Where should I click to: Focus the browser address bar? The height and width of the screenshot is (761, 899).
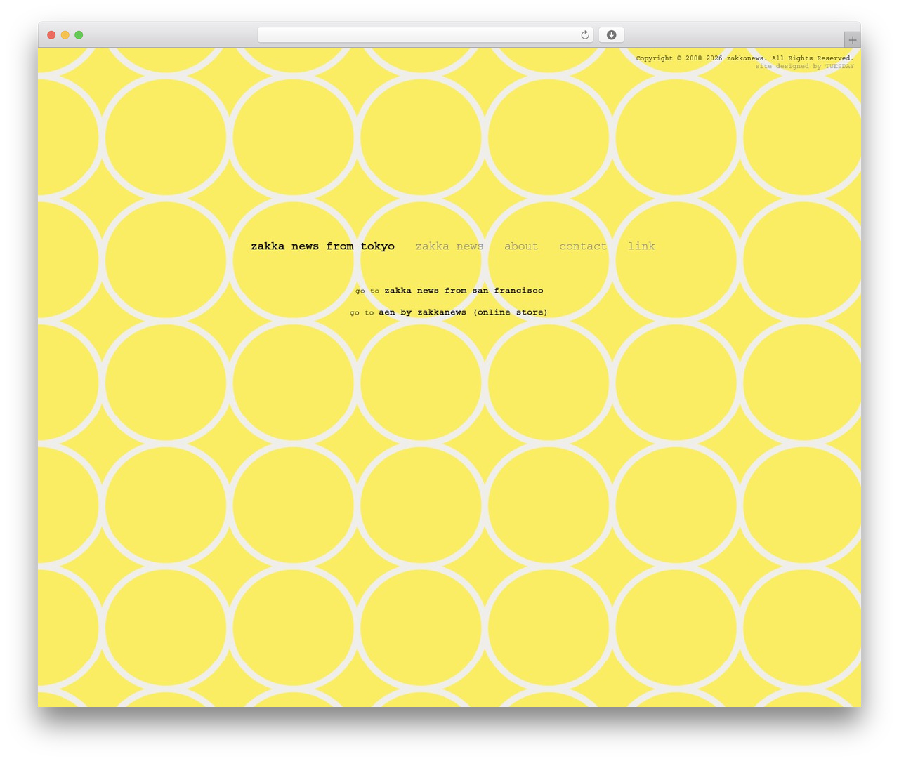[425, 35]
